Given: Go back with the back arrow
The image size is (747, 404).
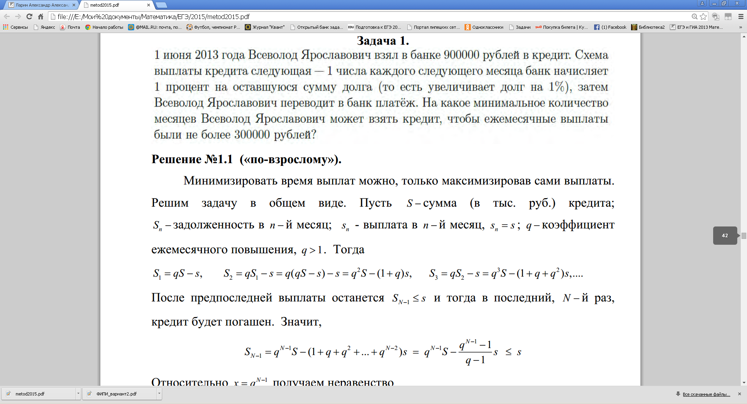Looking at the screenshot, I should pos(7,16).
